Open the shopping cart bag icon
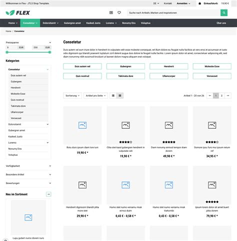The height and width of the screenshot is (241, 237). (x=199, y=4)
